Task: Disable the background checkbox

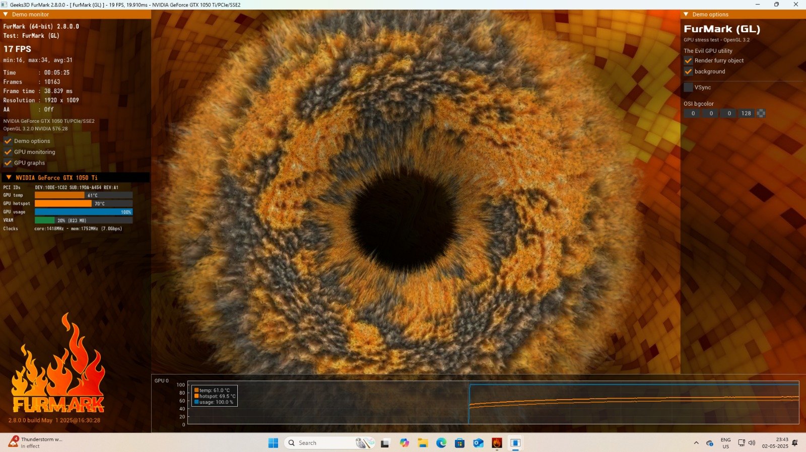Action: (688, 71)
